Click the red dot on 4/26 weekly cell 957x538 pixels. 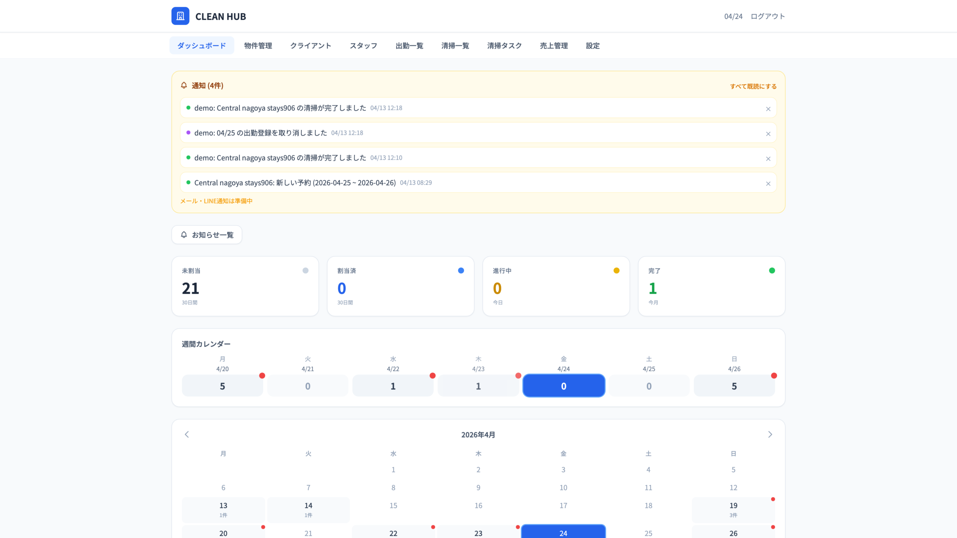coord(774,375)
